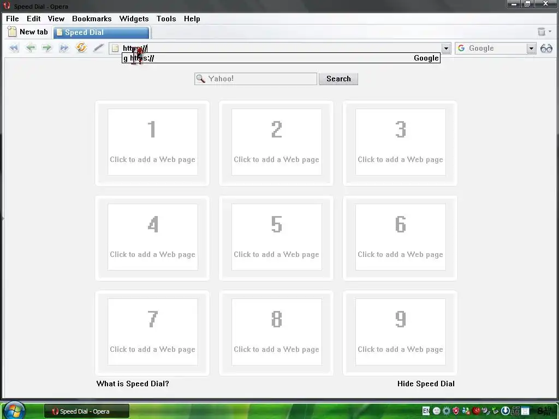
Task: Click the Google G search engine icon
Action: tap(461, 48)
